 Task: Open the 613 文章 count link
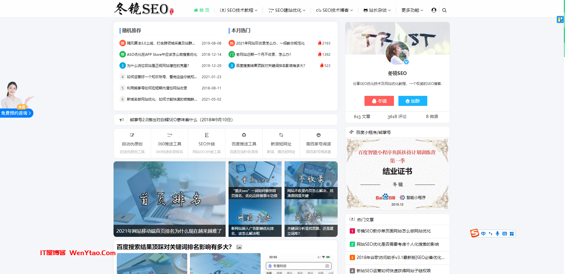tap(362, 117)
